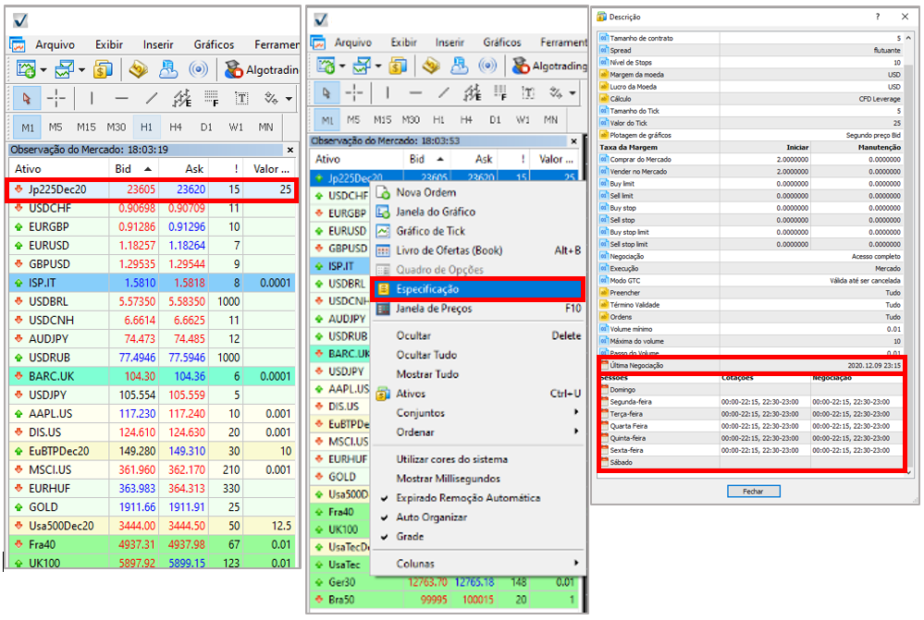
Task: Select the Ger30 row in the middle window
Action: coord(446,582)
